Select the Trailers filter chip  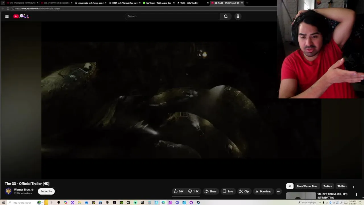point(328,186)
